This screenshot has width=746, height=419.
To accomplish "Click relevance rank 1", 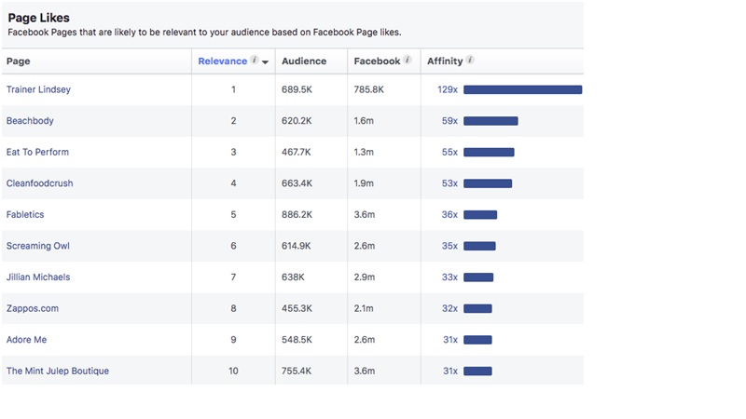I will point(234,89).
